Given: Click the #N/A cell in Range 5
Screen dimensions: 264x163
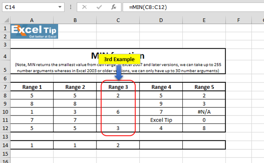Looking at the screenshot, I should point(204,112).
